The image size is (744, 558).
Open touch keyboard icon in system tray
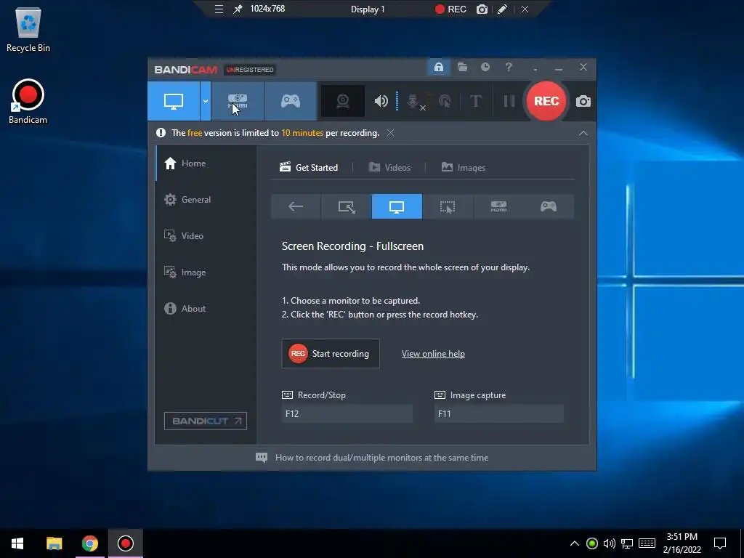click(x=647, y=543)
